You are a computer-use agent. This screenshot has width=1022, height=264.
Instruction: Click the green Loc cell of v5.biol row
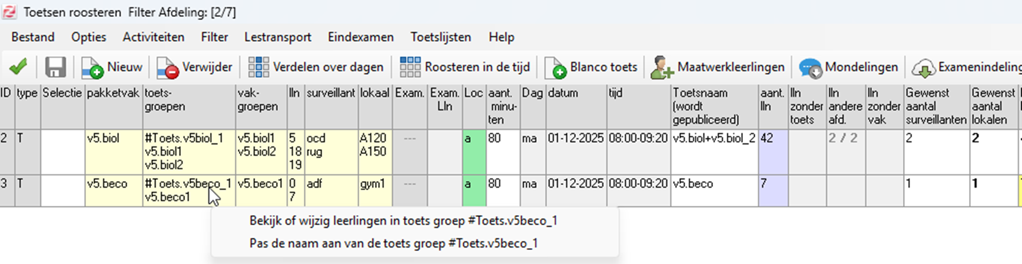[x=474, y=152]
